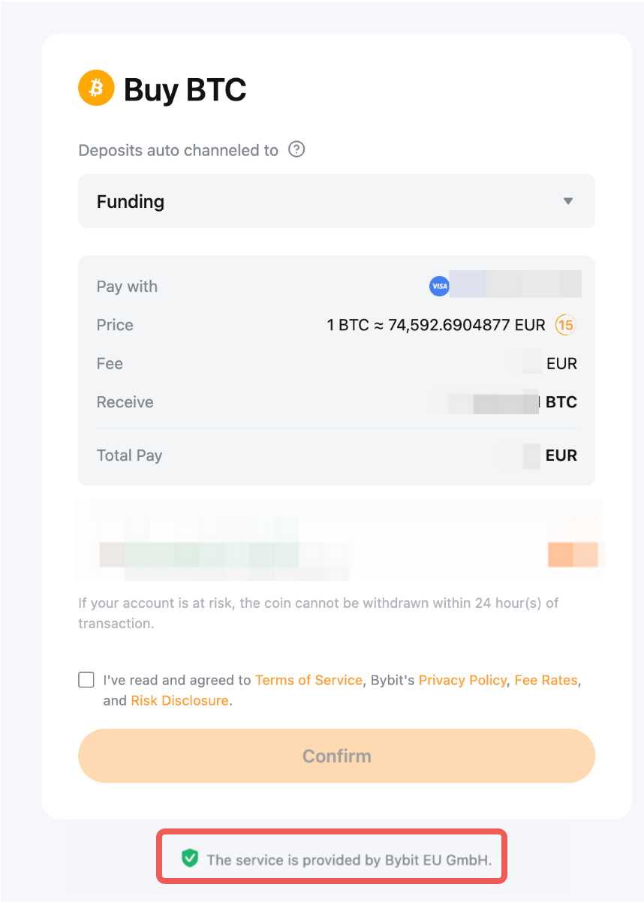Click the Visa card icon
The height and width of the screenshot is (902, 644).
click(x=439, y=286)
